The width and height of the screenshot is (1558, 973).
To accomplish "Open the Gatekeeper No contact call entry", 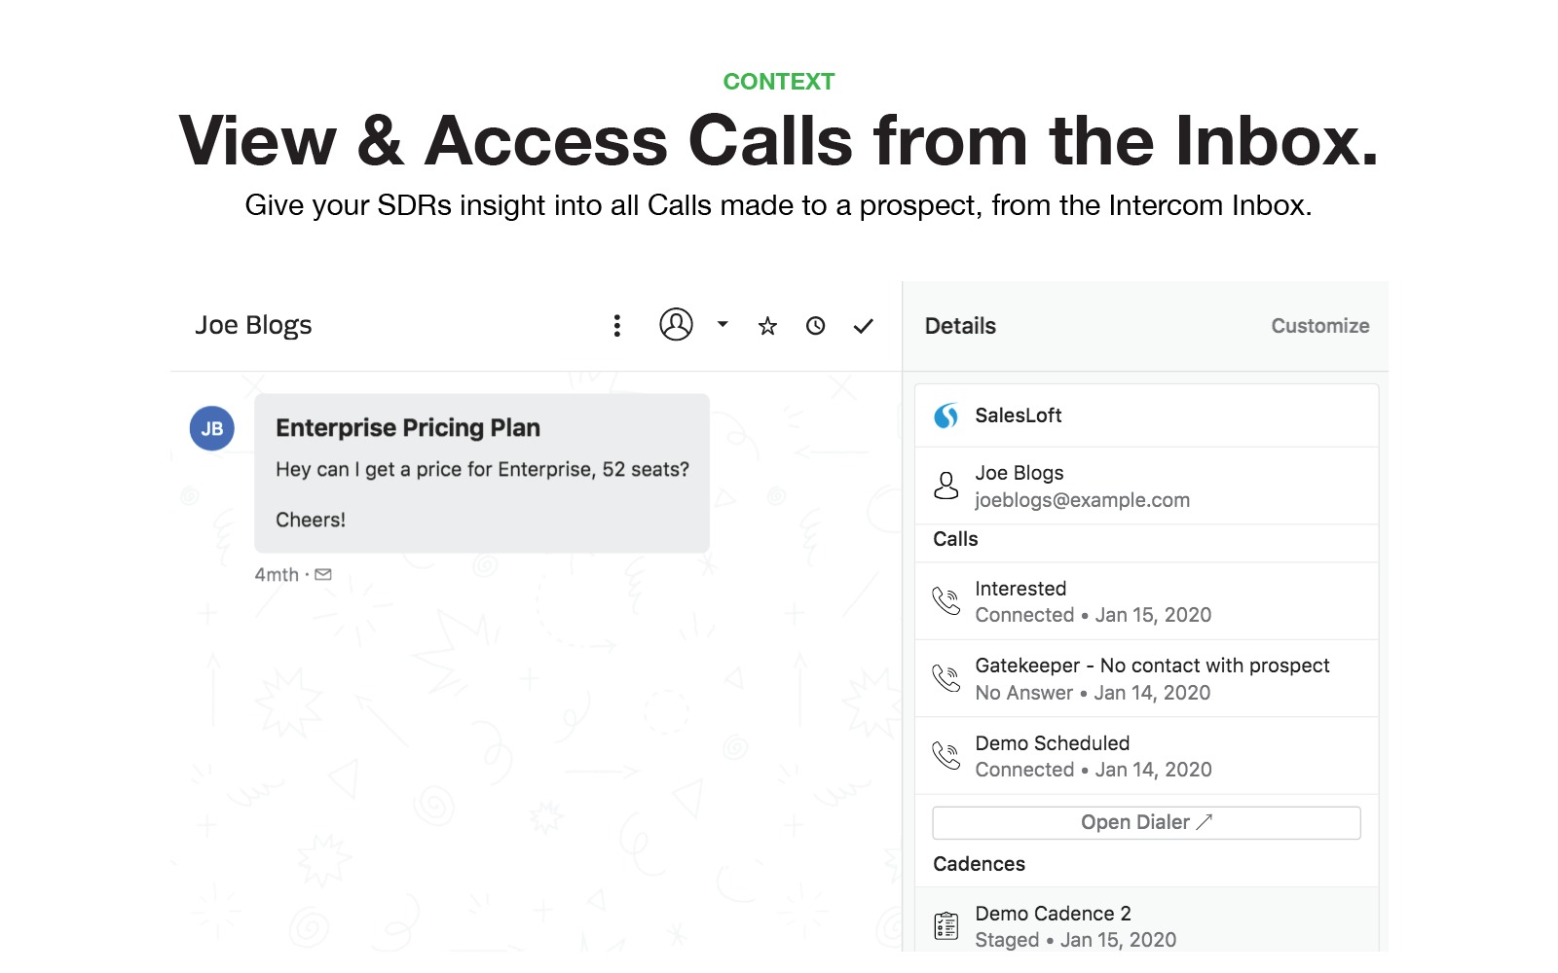I will point(1151,678).
